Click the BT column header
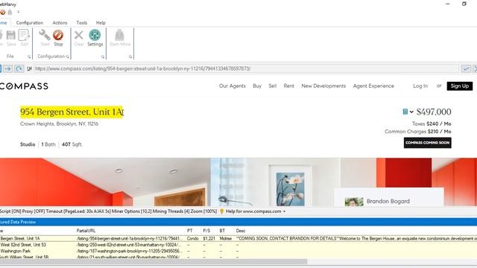This screenshot has width=477, height=268. point(222,231)
